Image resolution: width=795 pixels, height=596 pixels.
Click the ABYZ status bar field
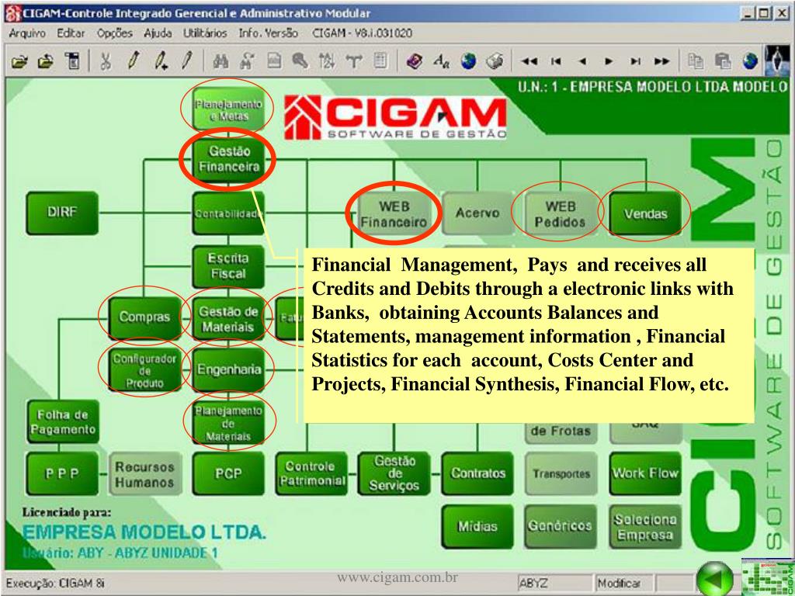(x=554, y=584)
